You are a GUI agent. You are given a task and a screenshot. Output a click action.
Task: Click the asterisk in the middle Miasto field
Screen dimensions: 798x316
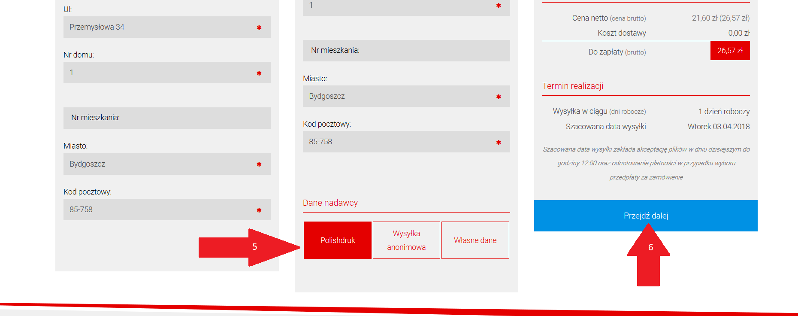(498, 97)
